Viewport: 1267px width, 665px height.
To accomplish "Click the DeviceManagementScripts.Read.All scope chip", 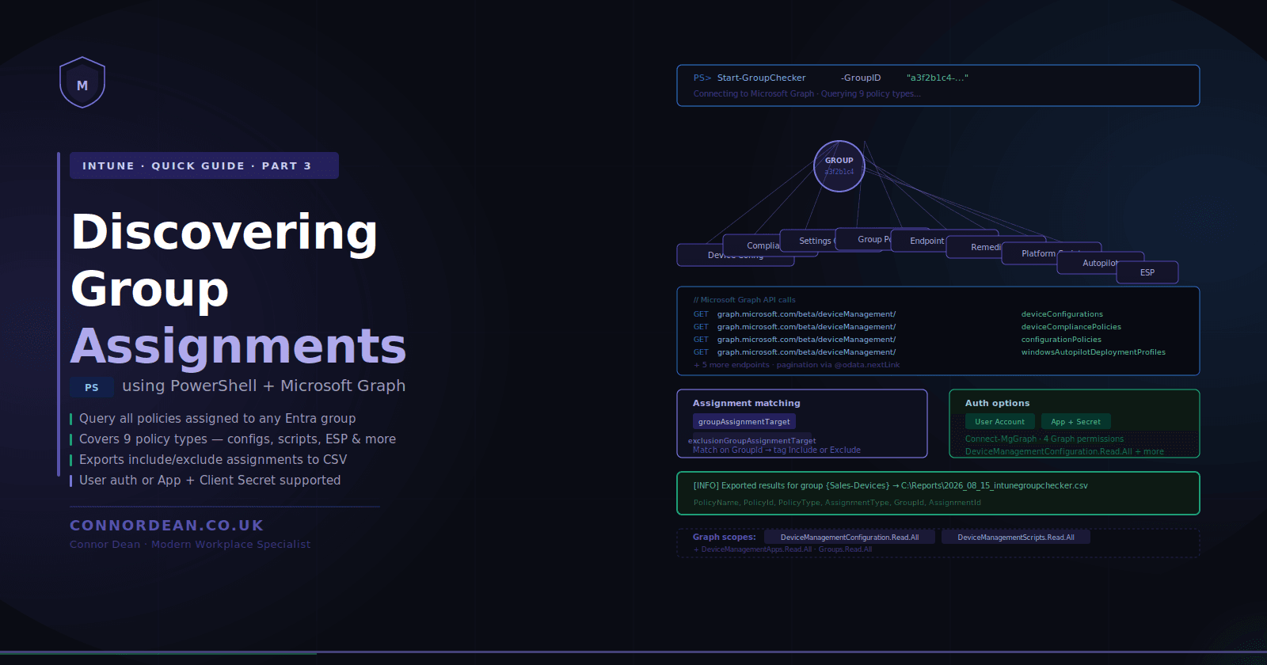I will point(1016,538).
